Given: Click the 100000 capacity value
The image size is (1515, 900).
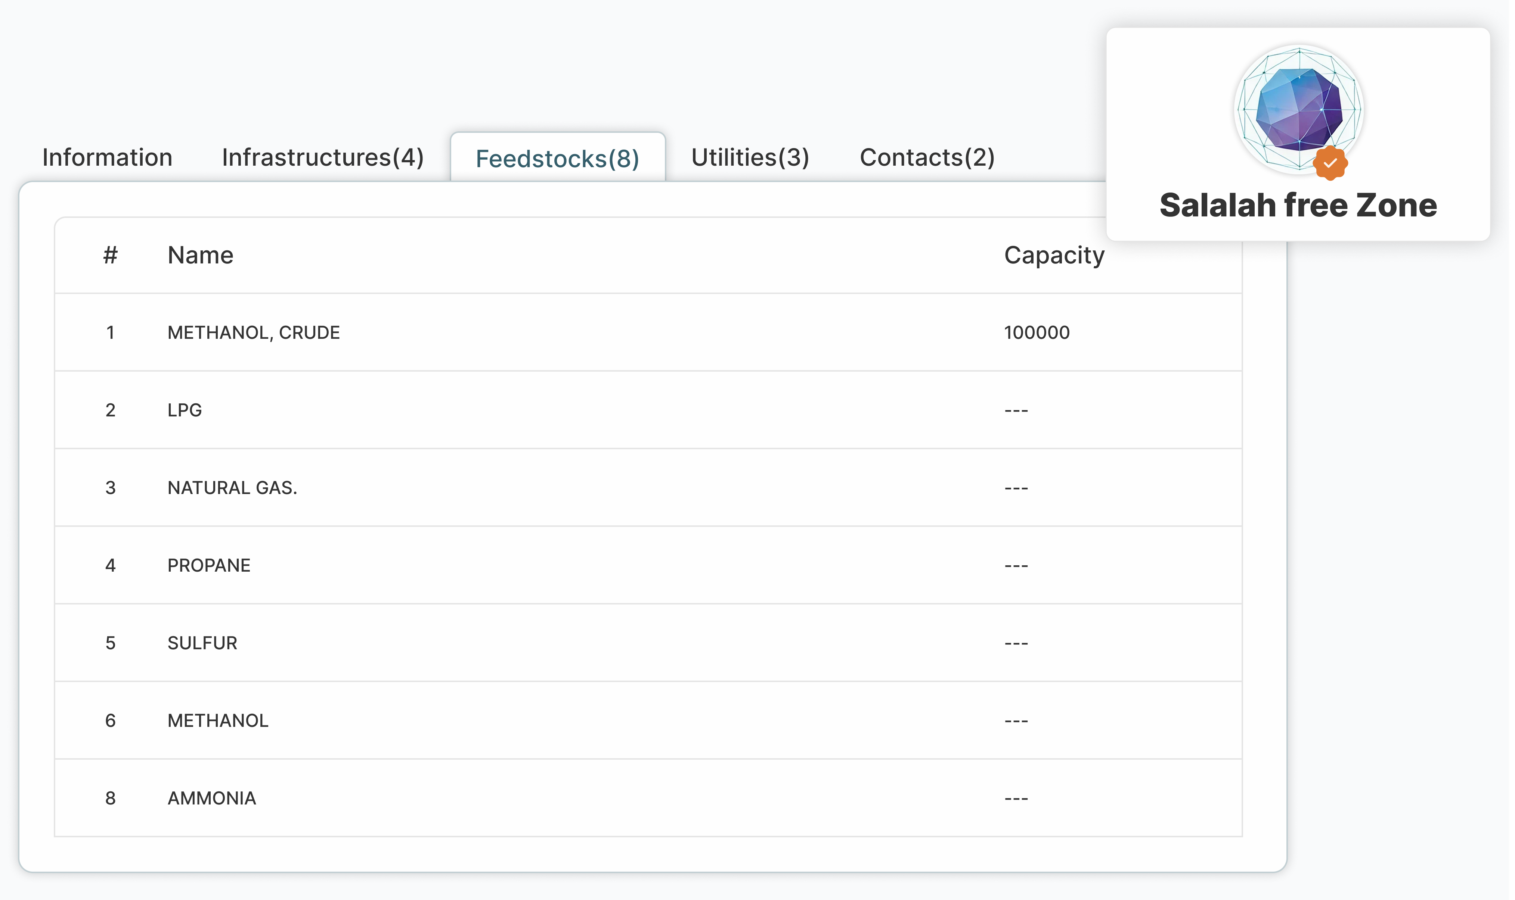Looking at the screenshot, I should click(1037, 332).
